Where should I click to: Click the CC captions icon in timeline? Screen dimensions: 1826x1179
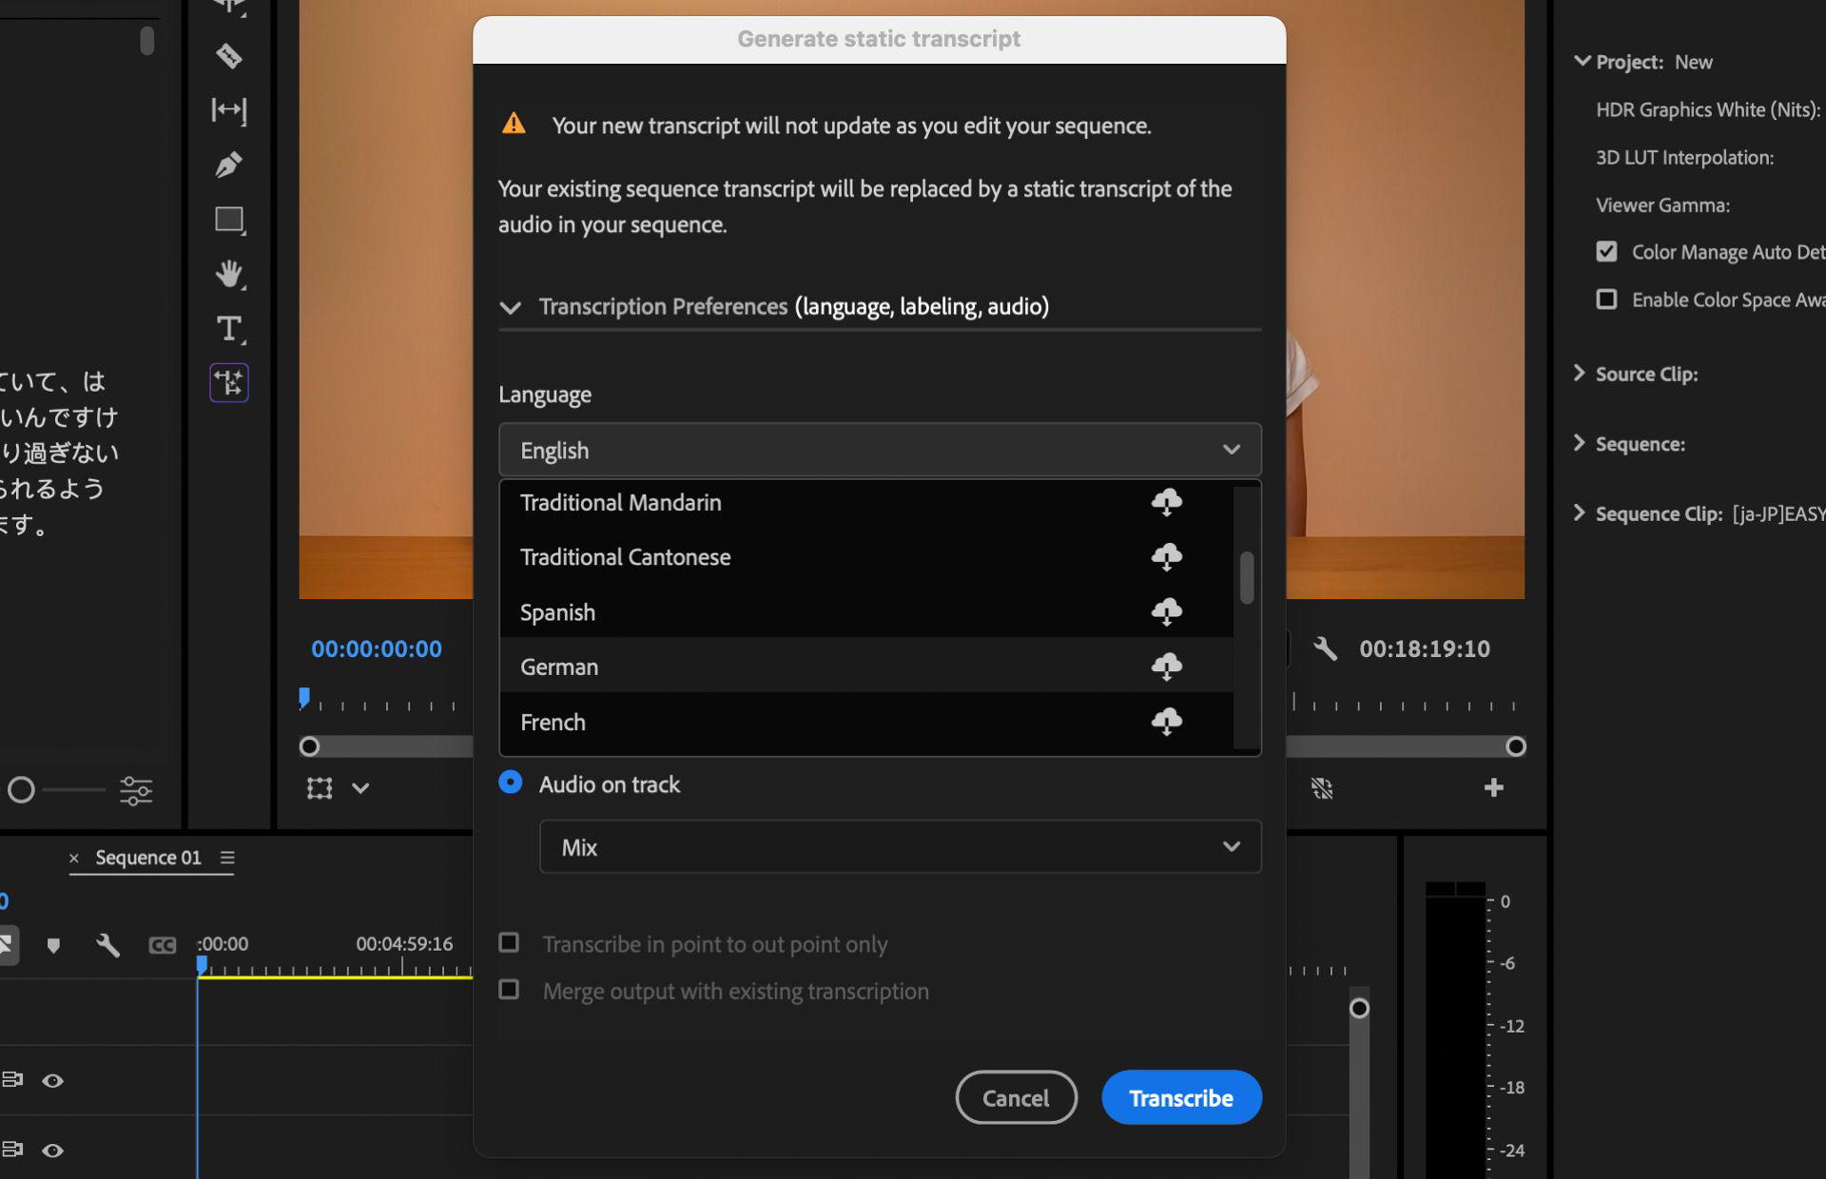[162, 945]
